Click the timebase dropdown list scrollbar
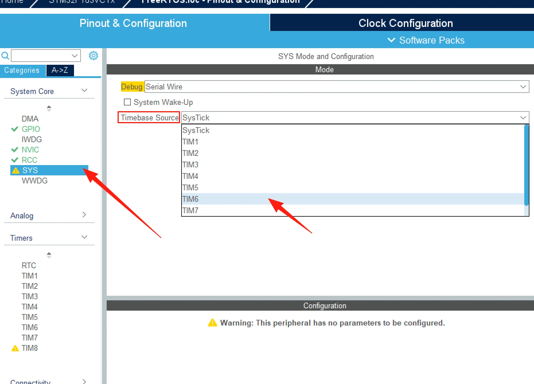The image size is (534, 384). (x=526, y=165)
